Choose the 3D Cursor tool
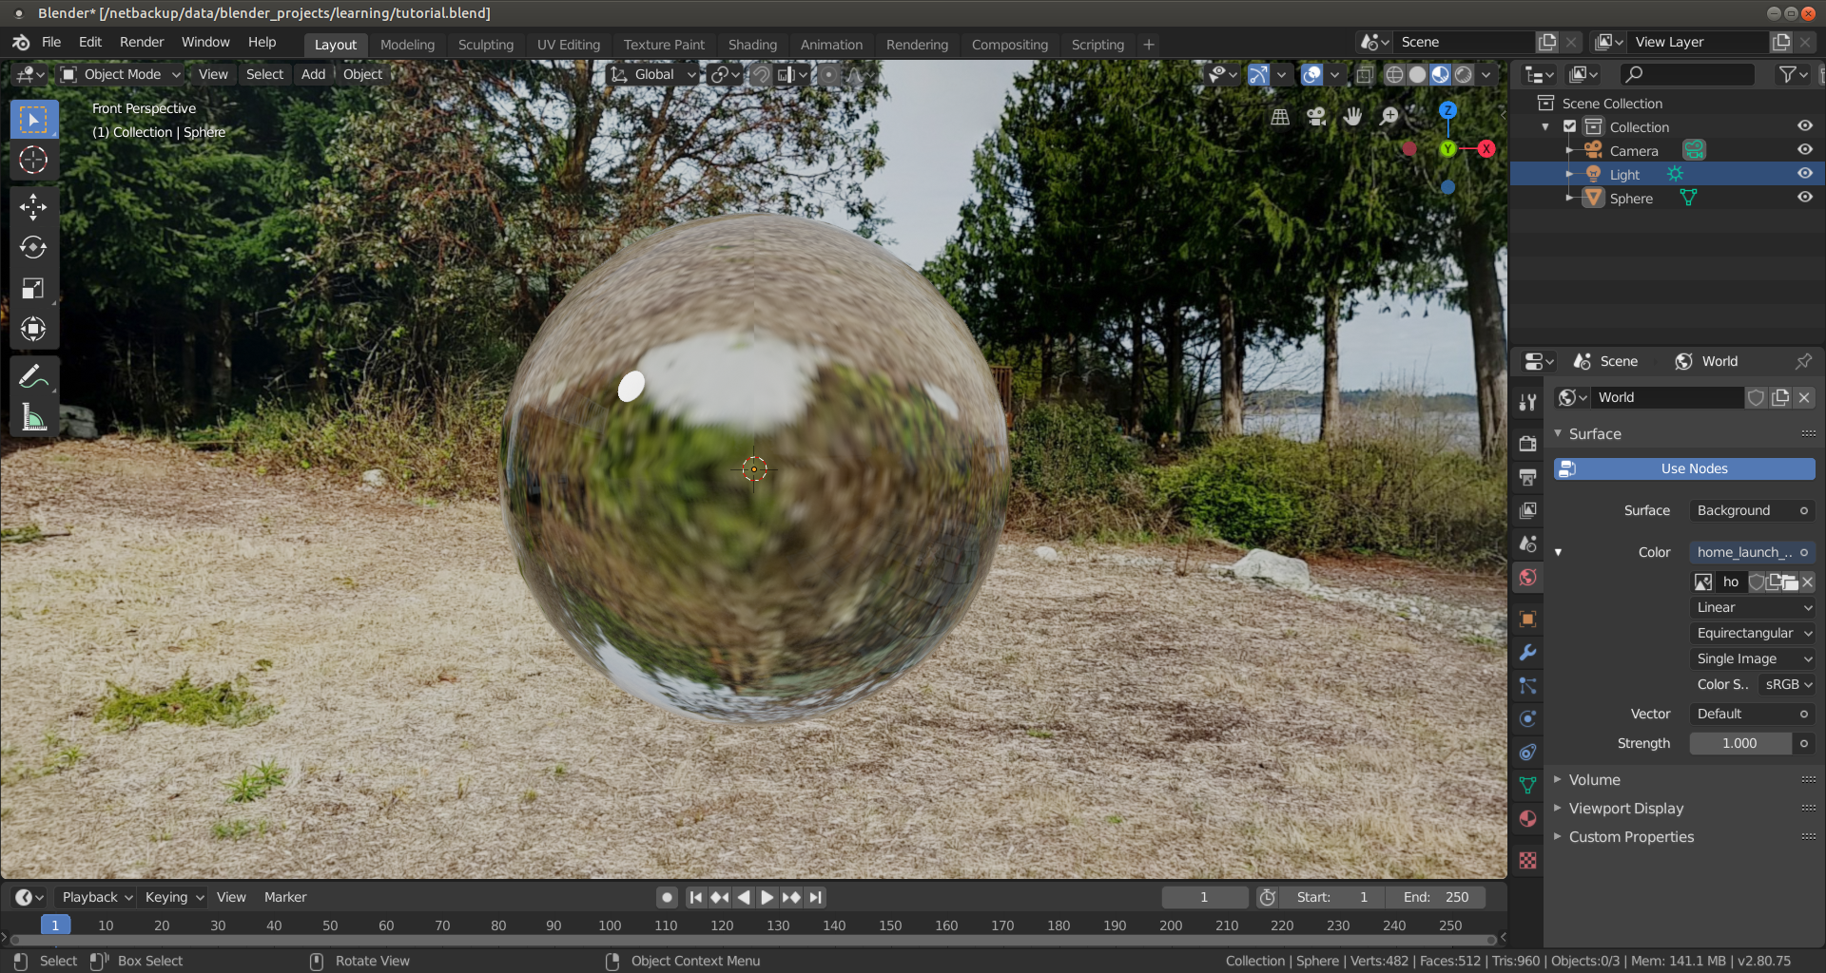 point(33,161)
